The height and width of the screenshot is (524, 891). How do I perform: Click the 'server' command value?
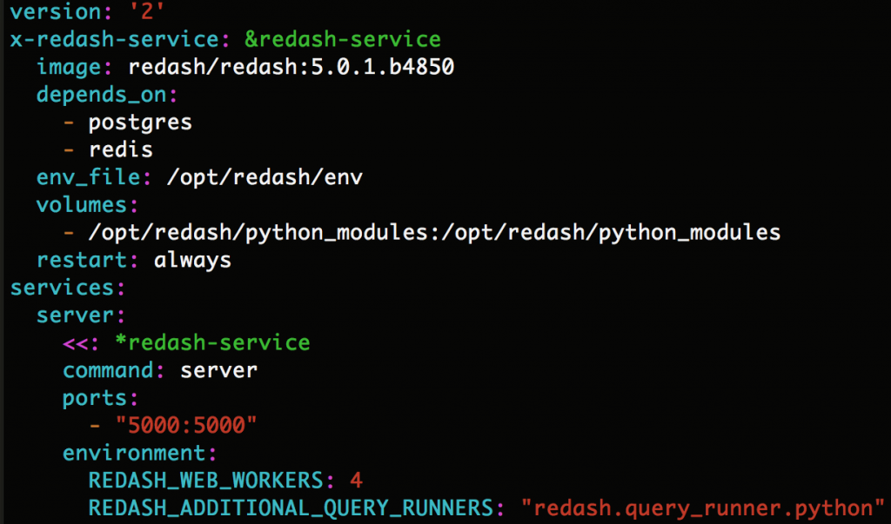218,370
